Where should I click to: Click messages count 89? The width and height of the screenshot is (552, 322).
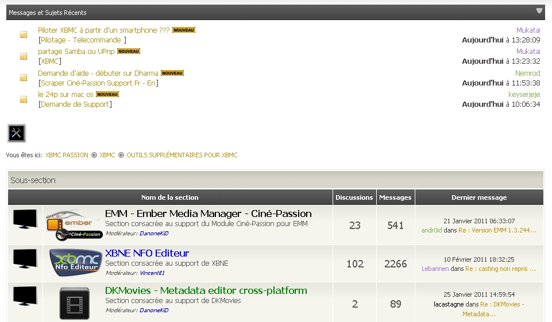click(396, 304)
